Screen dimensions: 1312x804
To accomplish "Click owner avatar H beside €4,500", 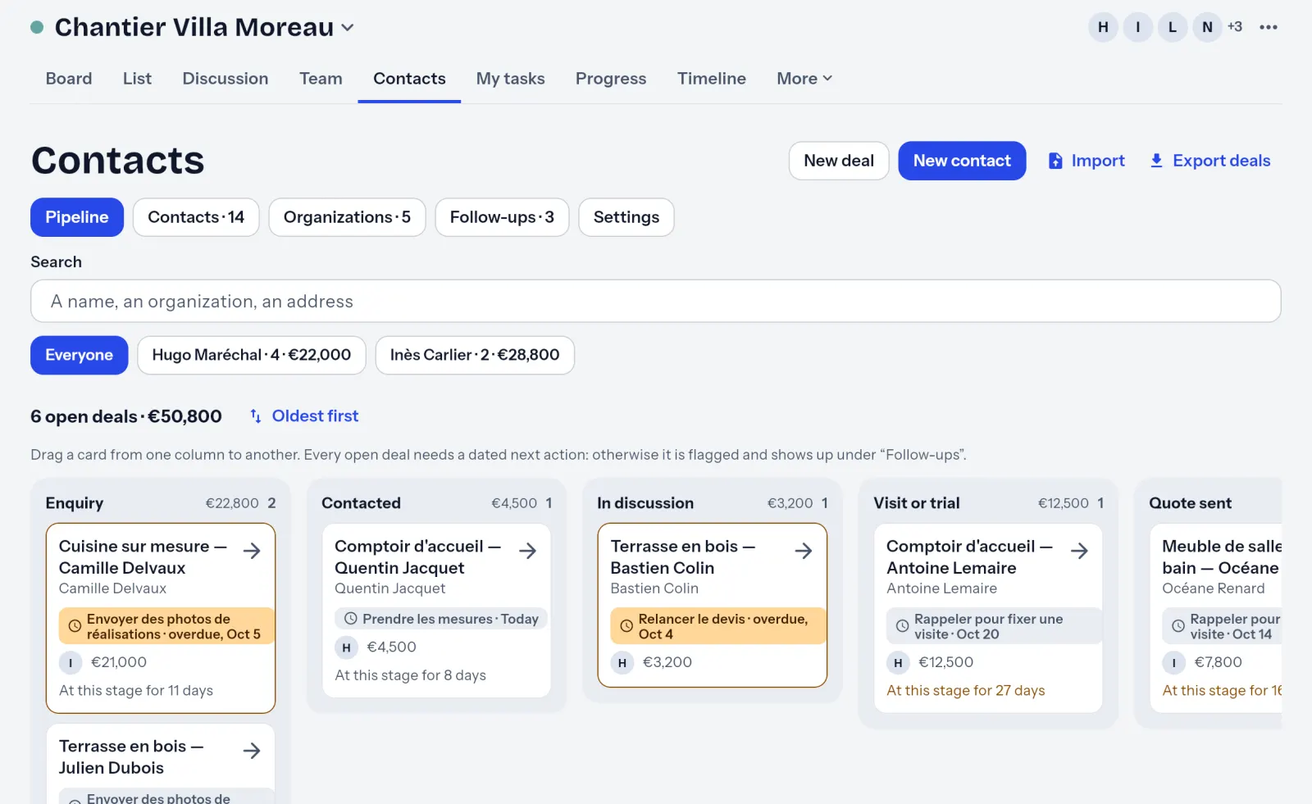I will tap(346, 647).
